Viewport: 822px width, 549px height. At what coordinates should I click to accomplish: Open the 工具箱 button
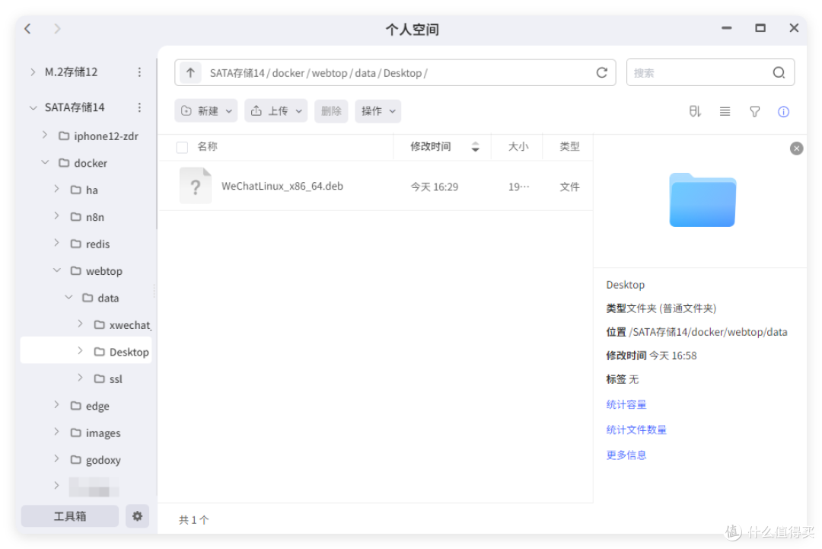click(x=70, y=516)
